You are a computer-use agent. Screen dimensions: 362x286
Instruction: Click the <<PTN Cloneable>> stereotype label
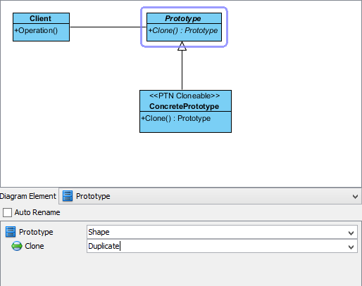coord(185,96)
